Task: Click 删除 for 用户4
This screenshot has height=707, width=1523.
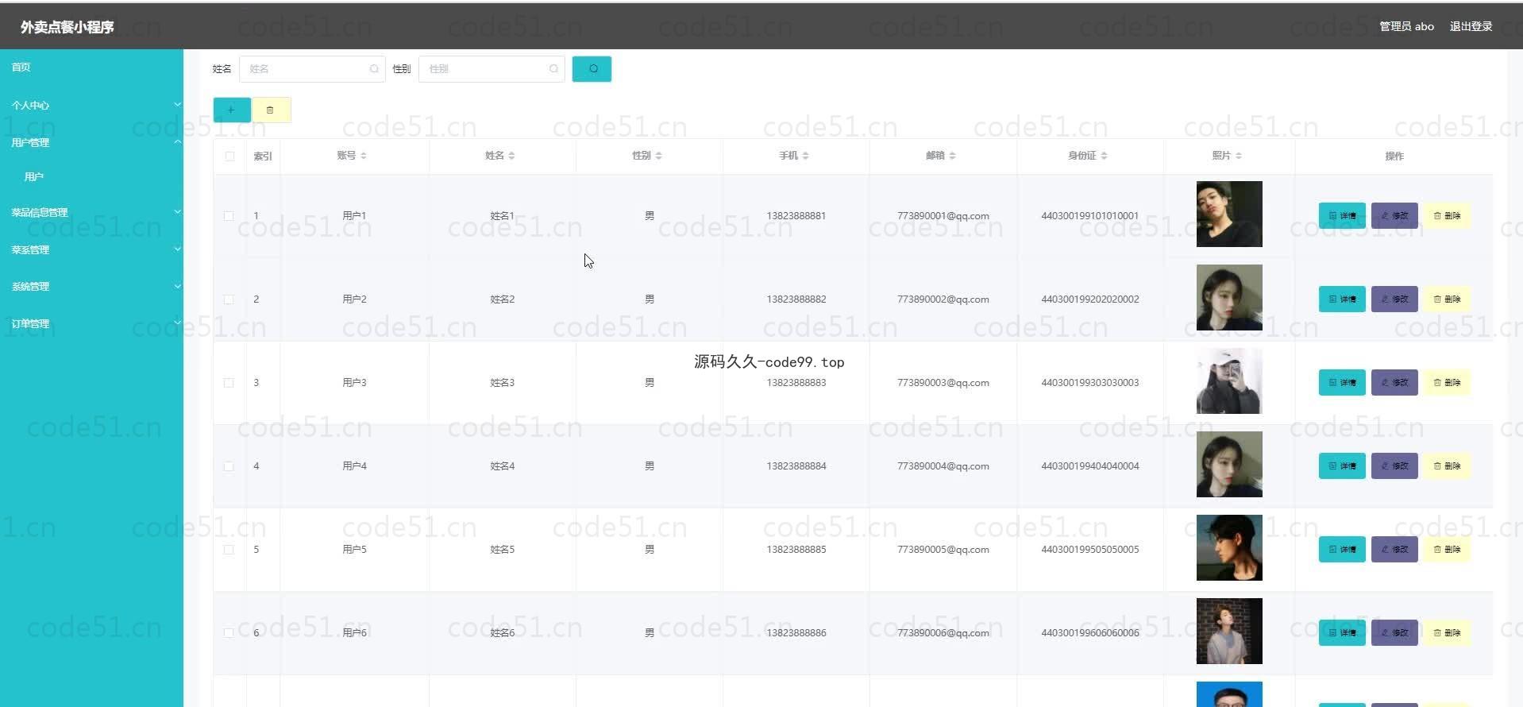Action: pyautogui.click(x=1447, y=466)
